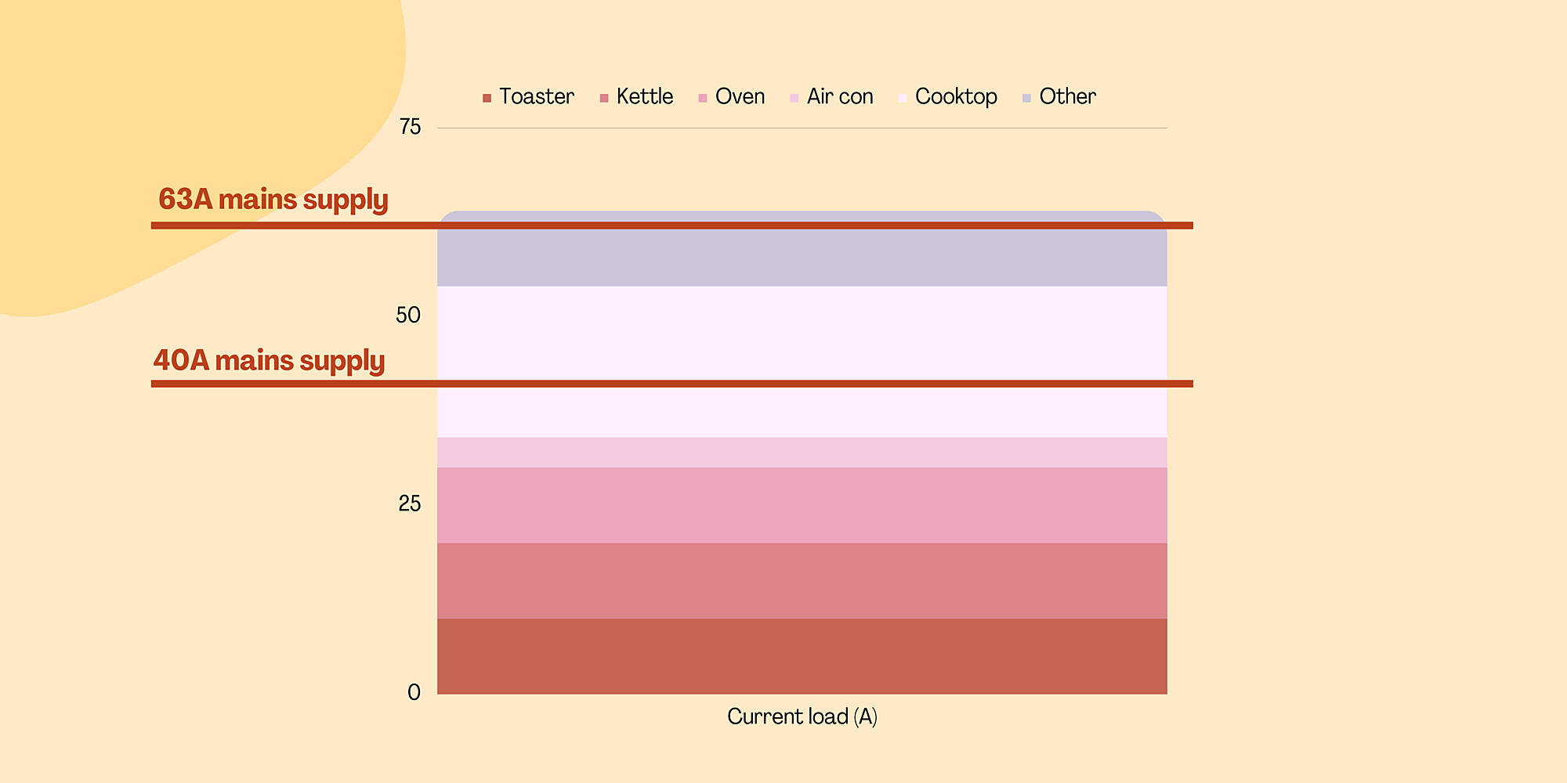The image size is (1567, 783).
Task: Click the Cooktop legend swatch
Action: 903,98
